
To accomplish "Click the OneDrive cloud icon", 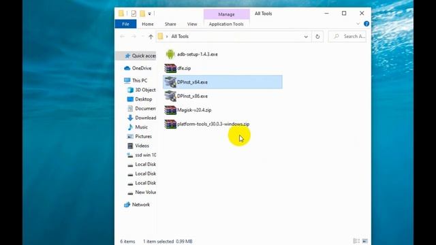I will 127,68.
